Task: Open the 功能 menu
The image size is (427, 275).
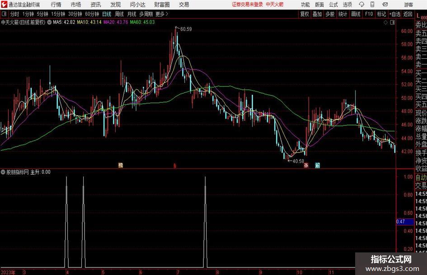Action: click(305, 5)
